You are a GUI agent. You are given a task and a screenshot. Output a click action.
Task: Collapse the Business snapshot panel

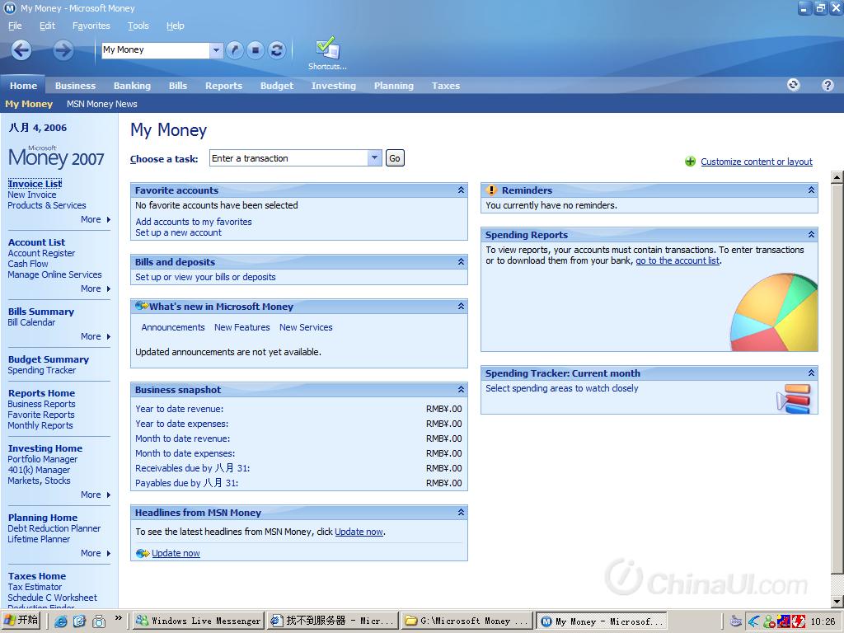click(x=461, y=390)
